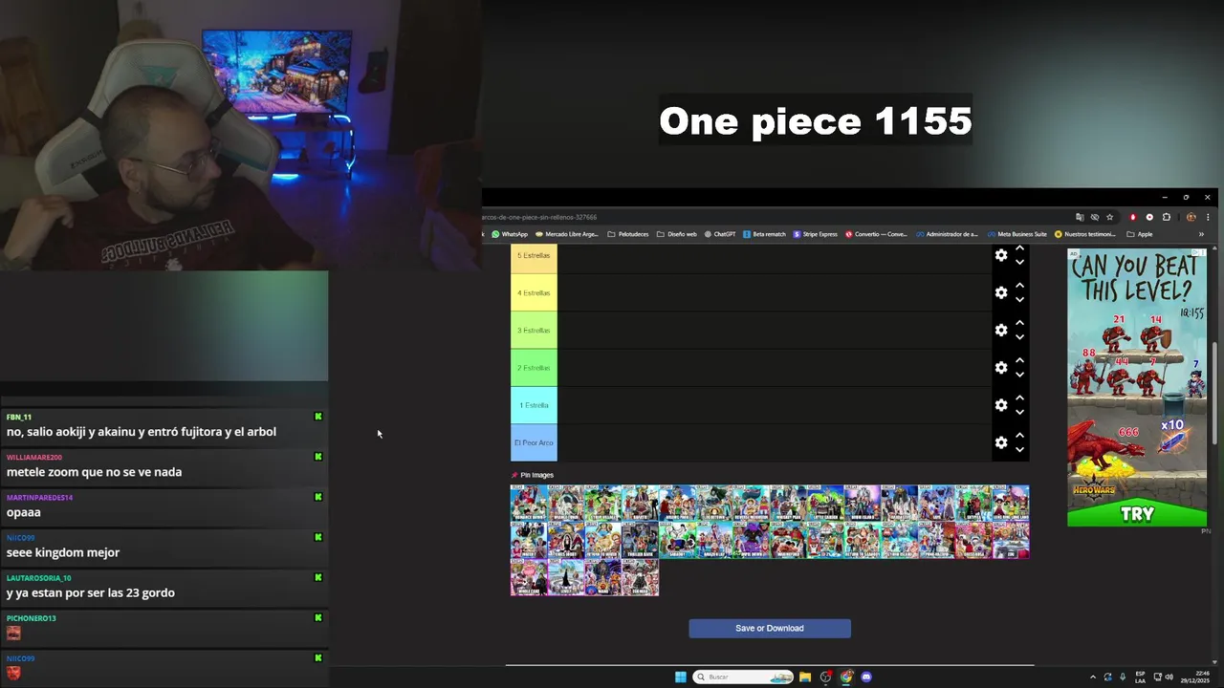Open FBN_11 chat message badge
Image resolution: width=1224 pixels, height=688 pixels.
(x=318, y=417)
